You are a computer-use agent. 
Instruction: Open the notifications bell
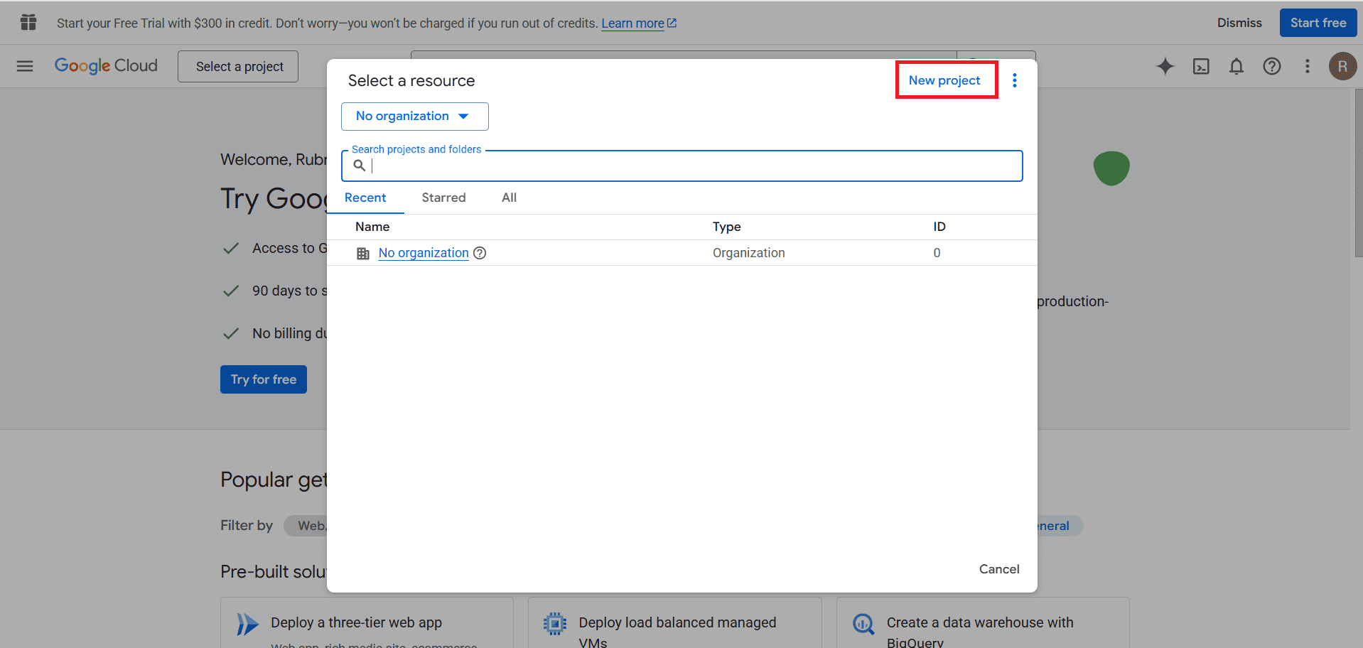[1237, 66]
